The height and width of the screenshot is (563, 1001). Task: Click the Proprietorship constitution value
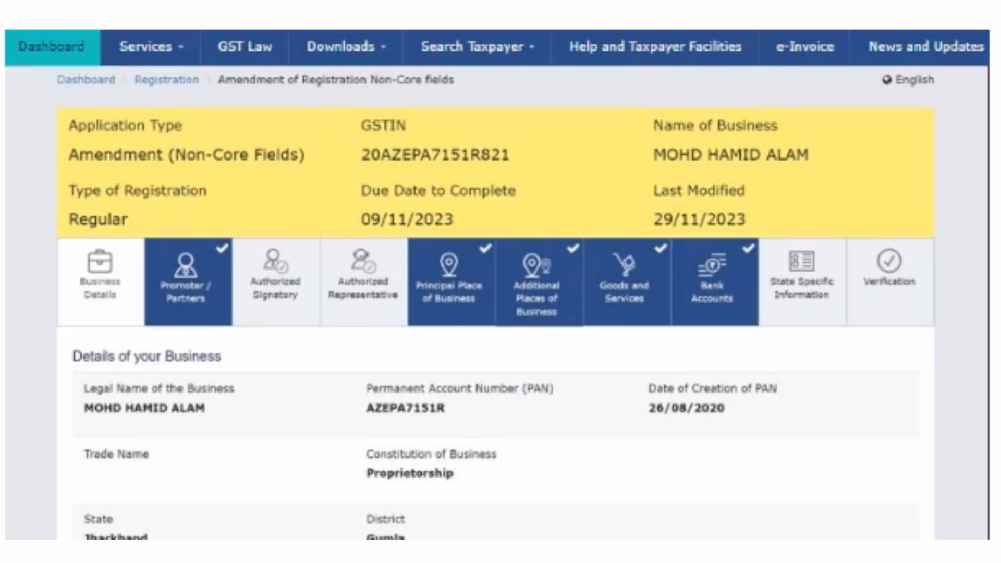(410, 473)
